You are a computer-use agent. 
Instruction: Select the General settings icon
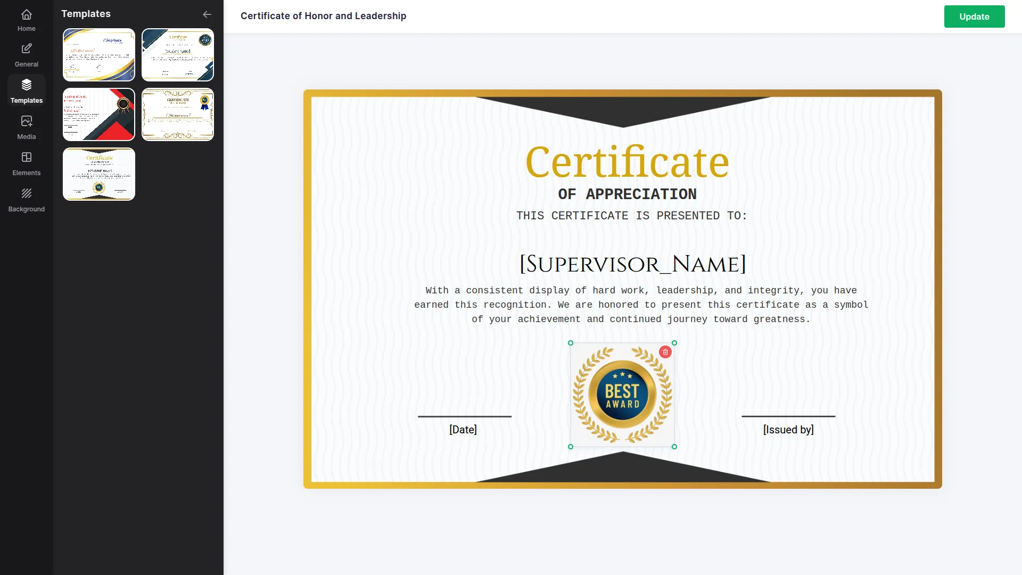(x=26, y=55)
